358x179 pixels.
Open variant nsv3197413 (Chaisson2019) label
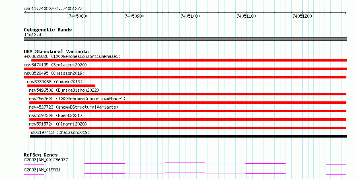pos(60,132)
